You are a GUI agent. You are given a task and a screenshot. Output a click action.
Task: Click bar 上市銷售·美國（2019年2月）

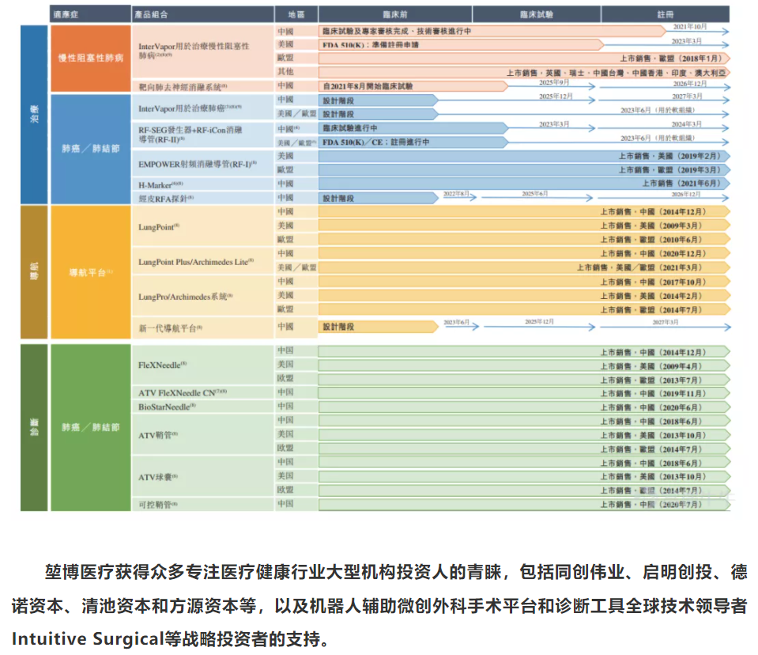[524, 156]
